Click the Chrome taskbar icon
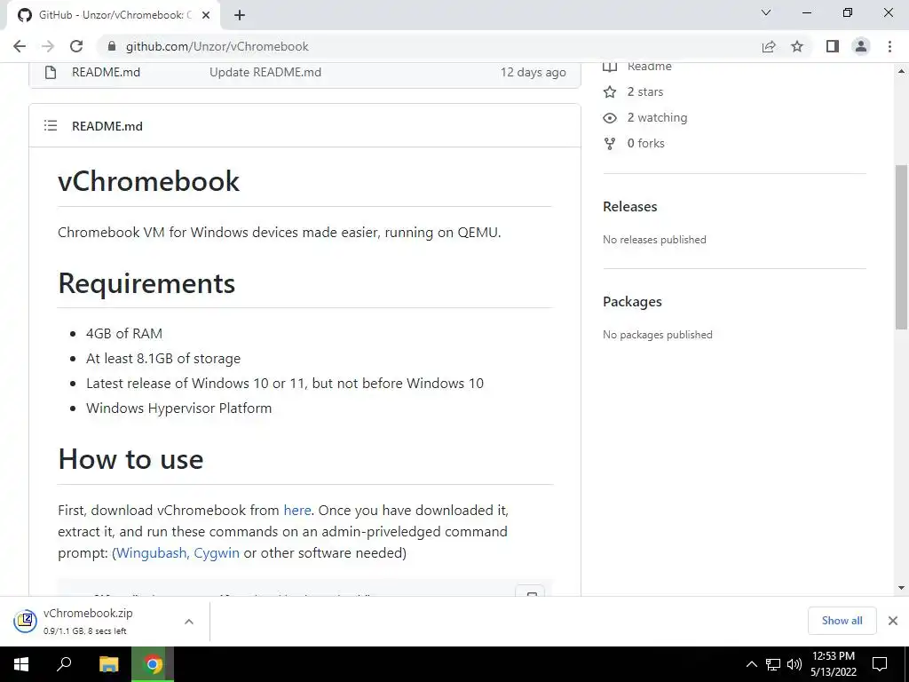909x682 pixels. tap(153, 664)
